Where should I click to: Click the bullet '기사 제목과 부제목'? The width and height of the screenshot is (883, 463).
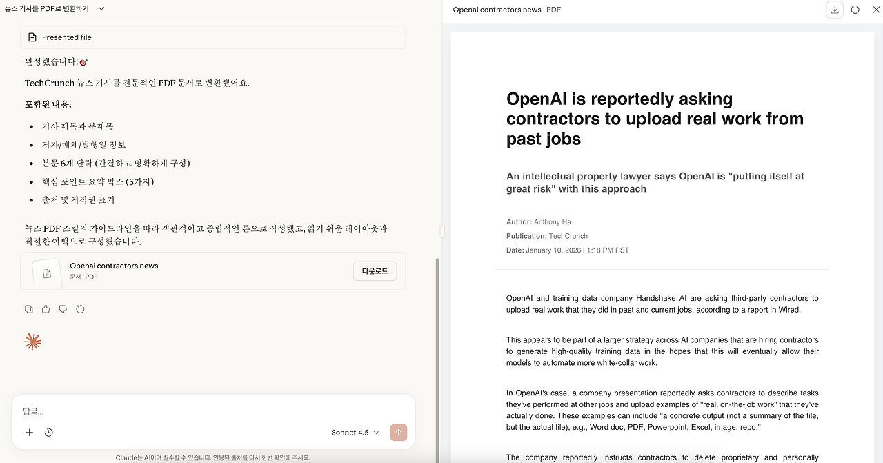[78, 126]
